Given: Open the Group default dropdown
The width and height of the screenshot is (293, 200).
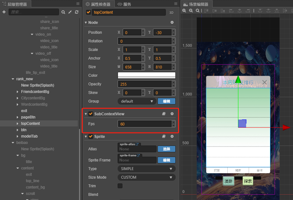Looking at the screenshot, I should (136, 101).
